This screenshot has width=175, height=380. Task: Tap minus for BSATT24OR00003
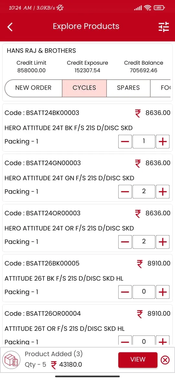click(x=125, y=242)
